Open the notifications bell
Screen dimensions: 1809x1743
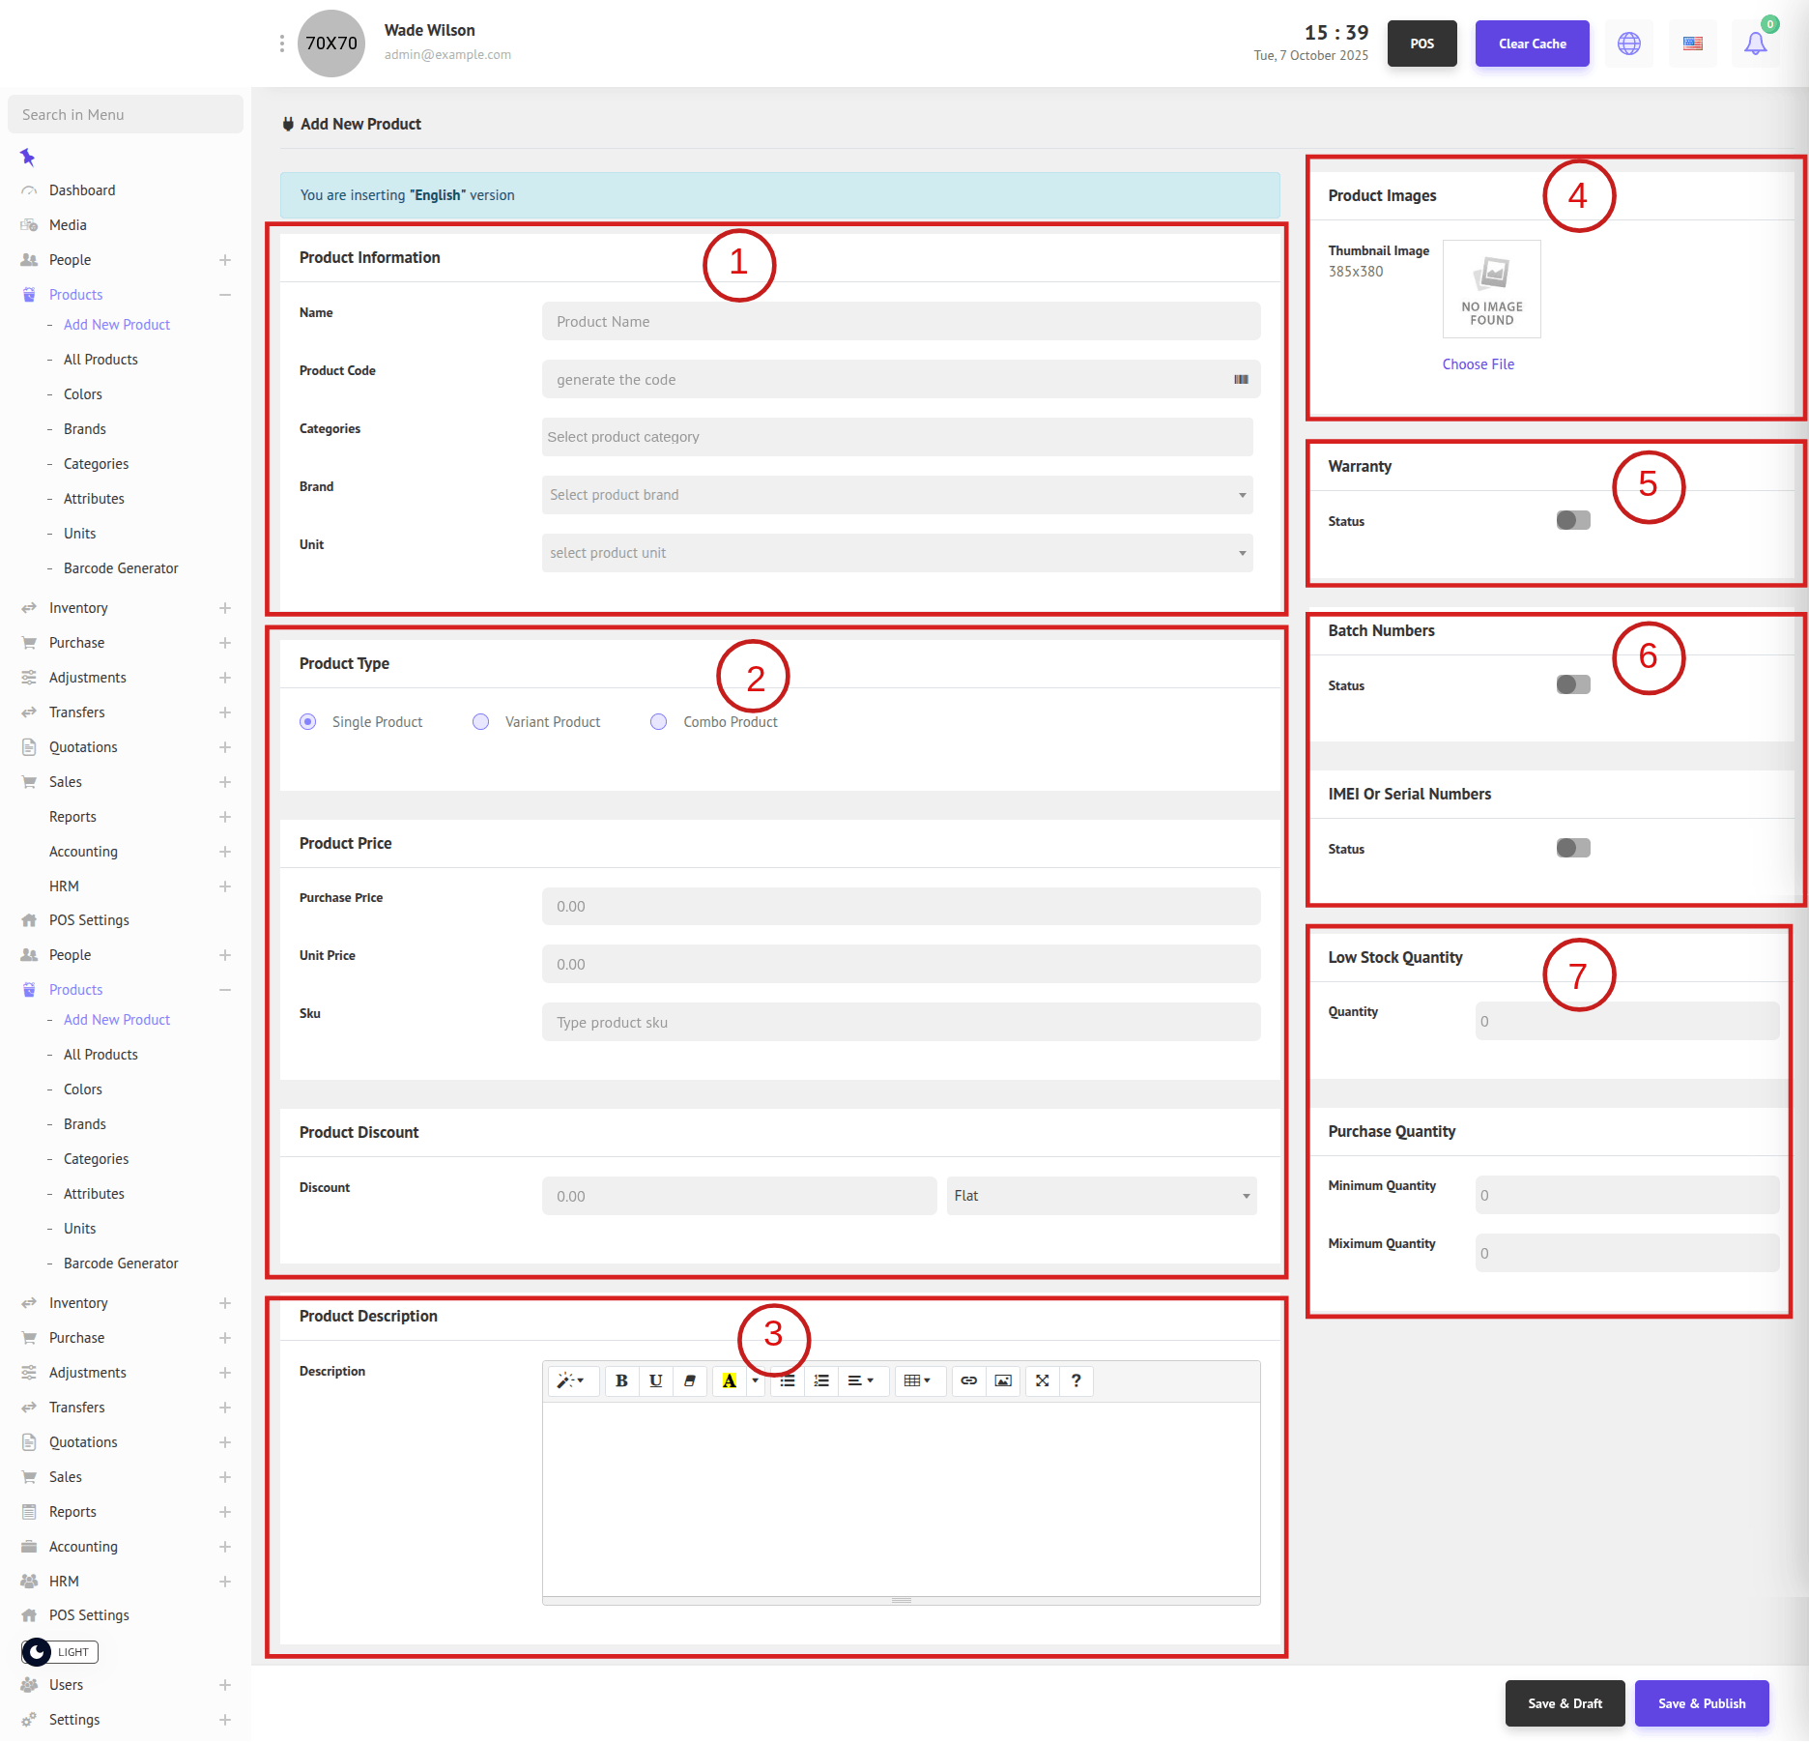(1755, 44)
